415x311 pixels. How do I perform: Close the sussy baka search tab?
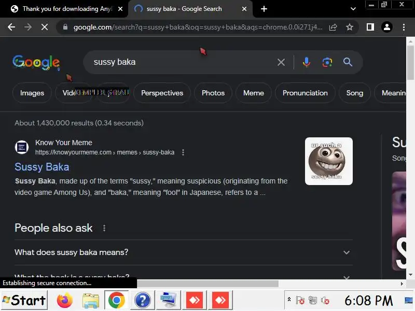coord(244,9)
